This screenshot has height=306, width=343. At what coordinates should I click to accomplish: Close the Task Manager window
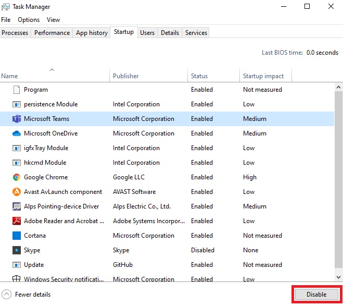click(x=331, y=7)
